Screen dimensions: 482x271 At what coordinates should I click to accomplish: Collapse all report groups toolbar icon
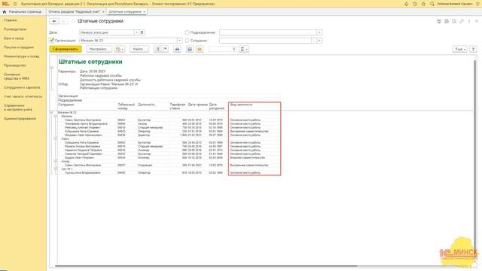[x=165, y=49]
